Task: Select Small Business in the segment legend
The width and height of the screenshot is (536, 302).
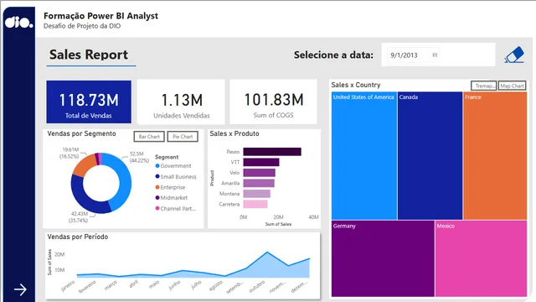Action: click(176, 177)
